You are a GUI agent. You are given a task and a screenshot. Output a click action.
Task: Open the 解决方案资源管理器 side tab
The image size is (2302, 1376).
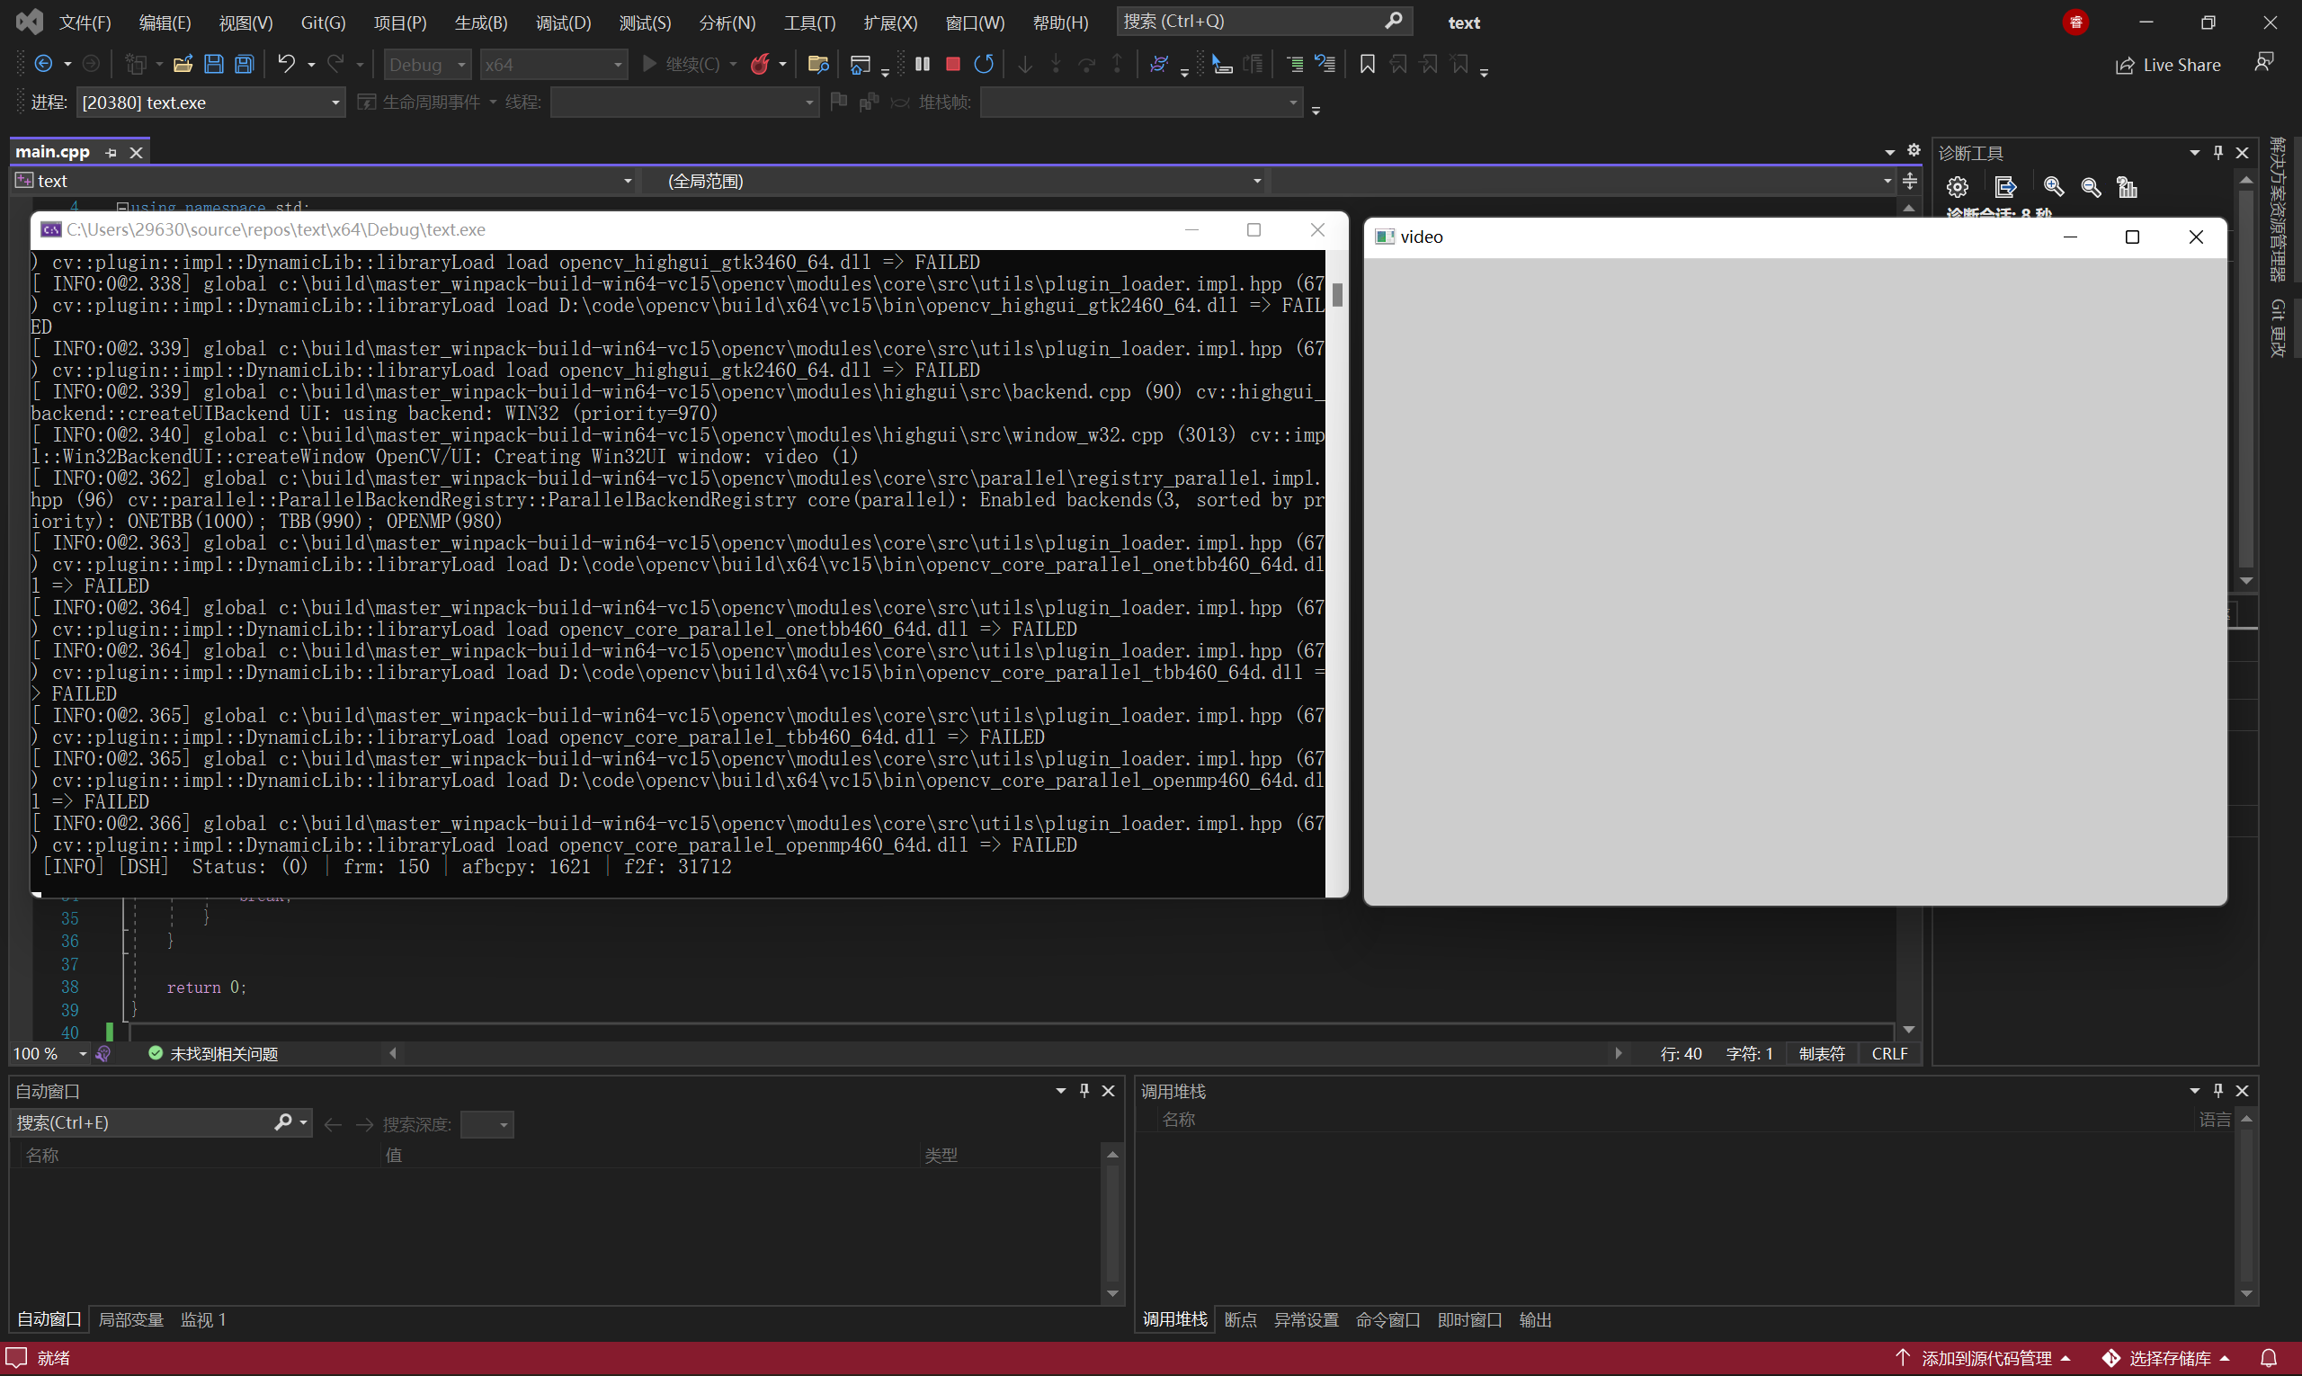click(x=2278, y=210)
